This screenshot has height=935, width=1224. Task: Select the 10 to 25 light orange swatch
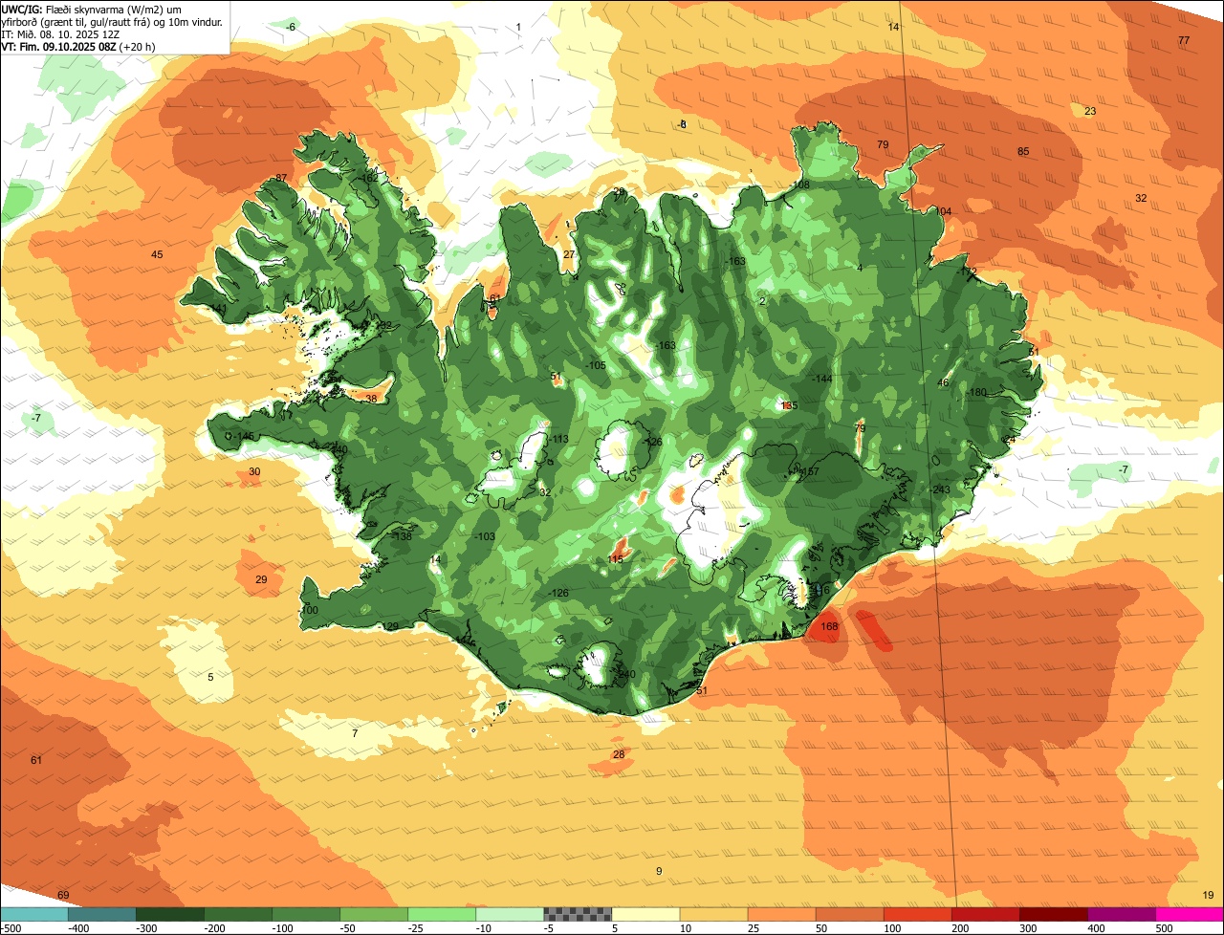click(x=713, y=914)
